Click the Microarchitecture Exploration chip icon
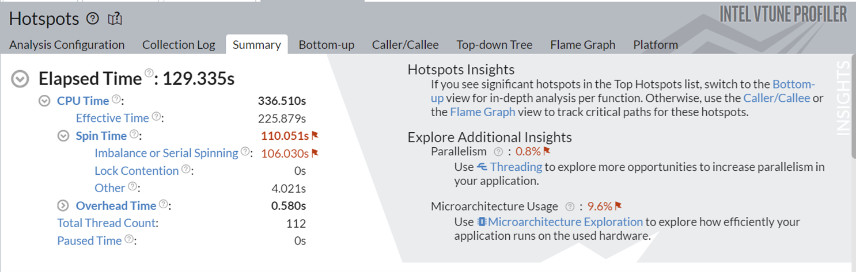The image size is (856, 272). (482, 222)
